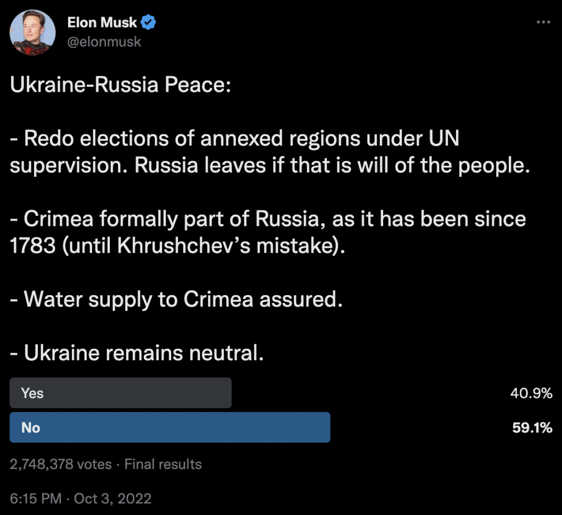The image size is (562, 515).
Task: Click the Russia leaves if that is will line
Action: 269,166
